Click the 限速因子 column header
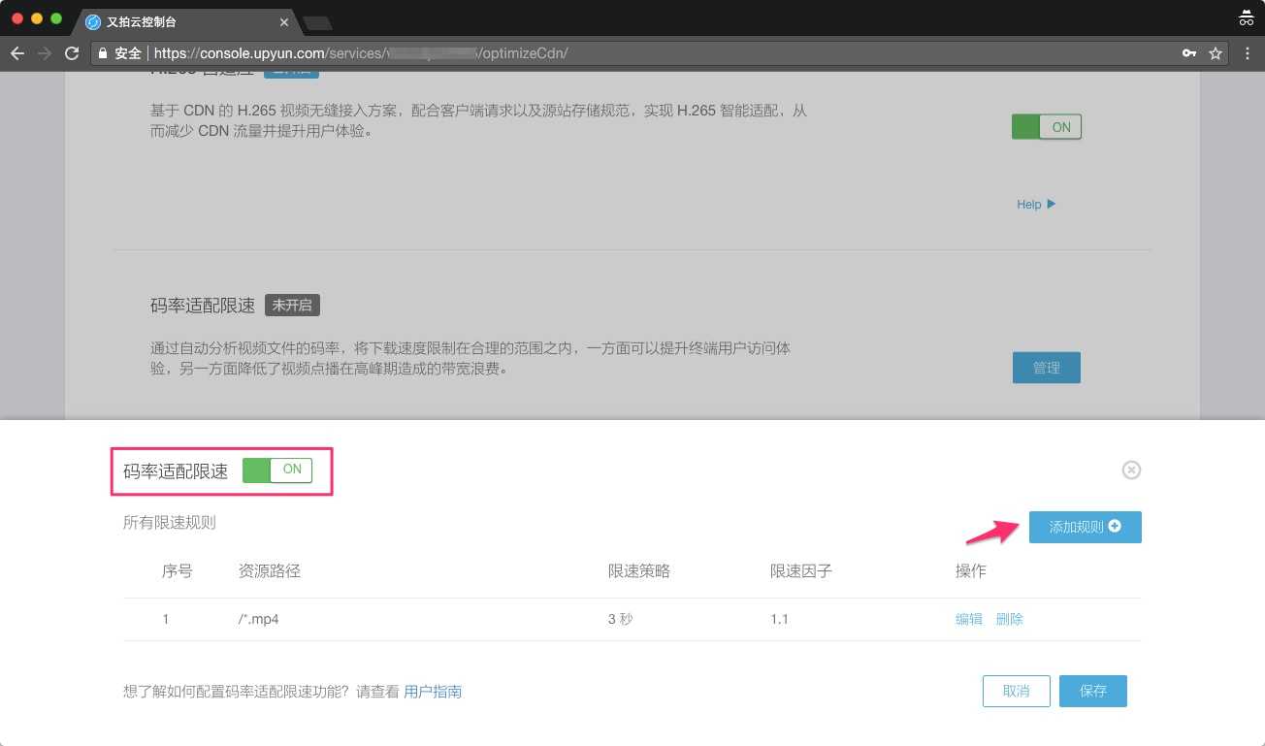The width and height of the screenshot is (1265, 746). click(x=801, y=571)
